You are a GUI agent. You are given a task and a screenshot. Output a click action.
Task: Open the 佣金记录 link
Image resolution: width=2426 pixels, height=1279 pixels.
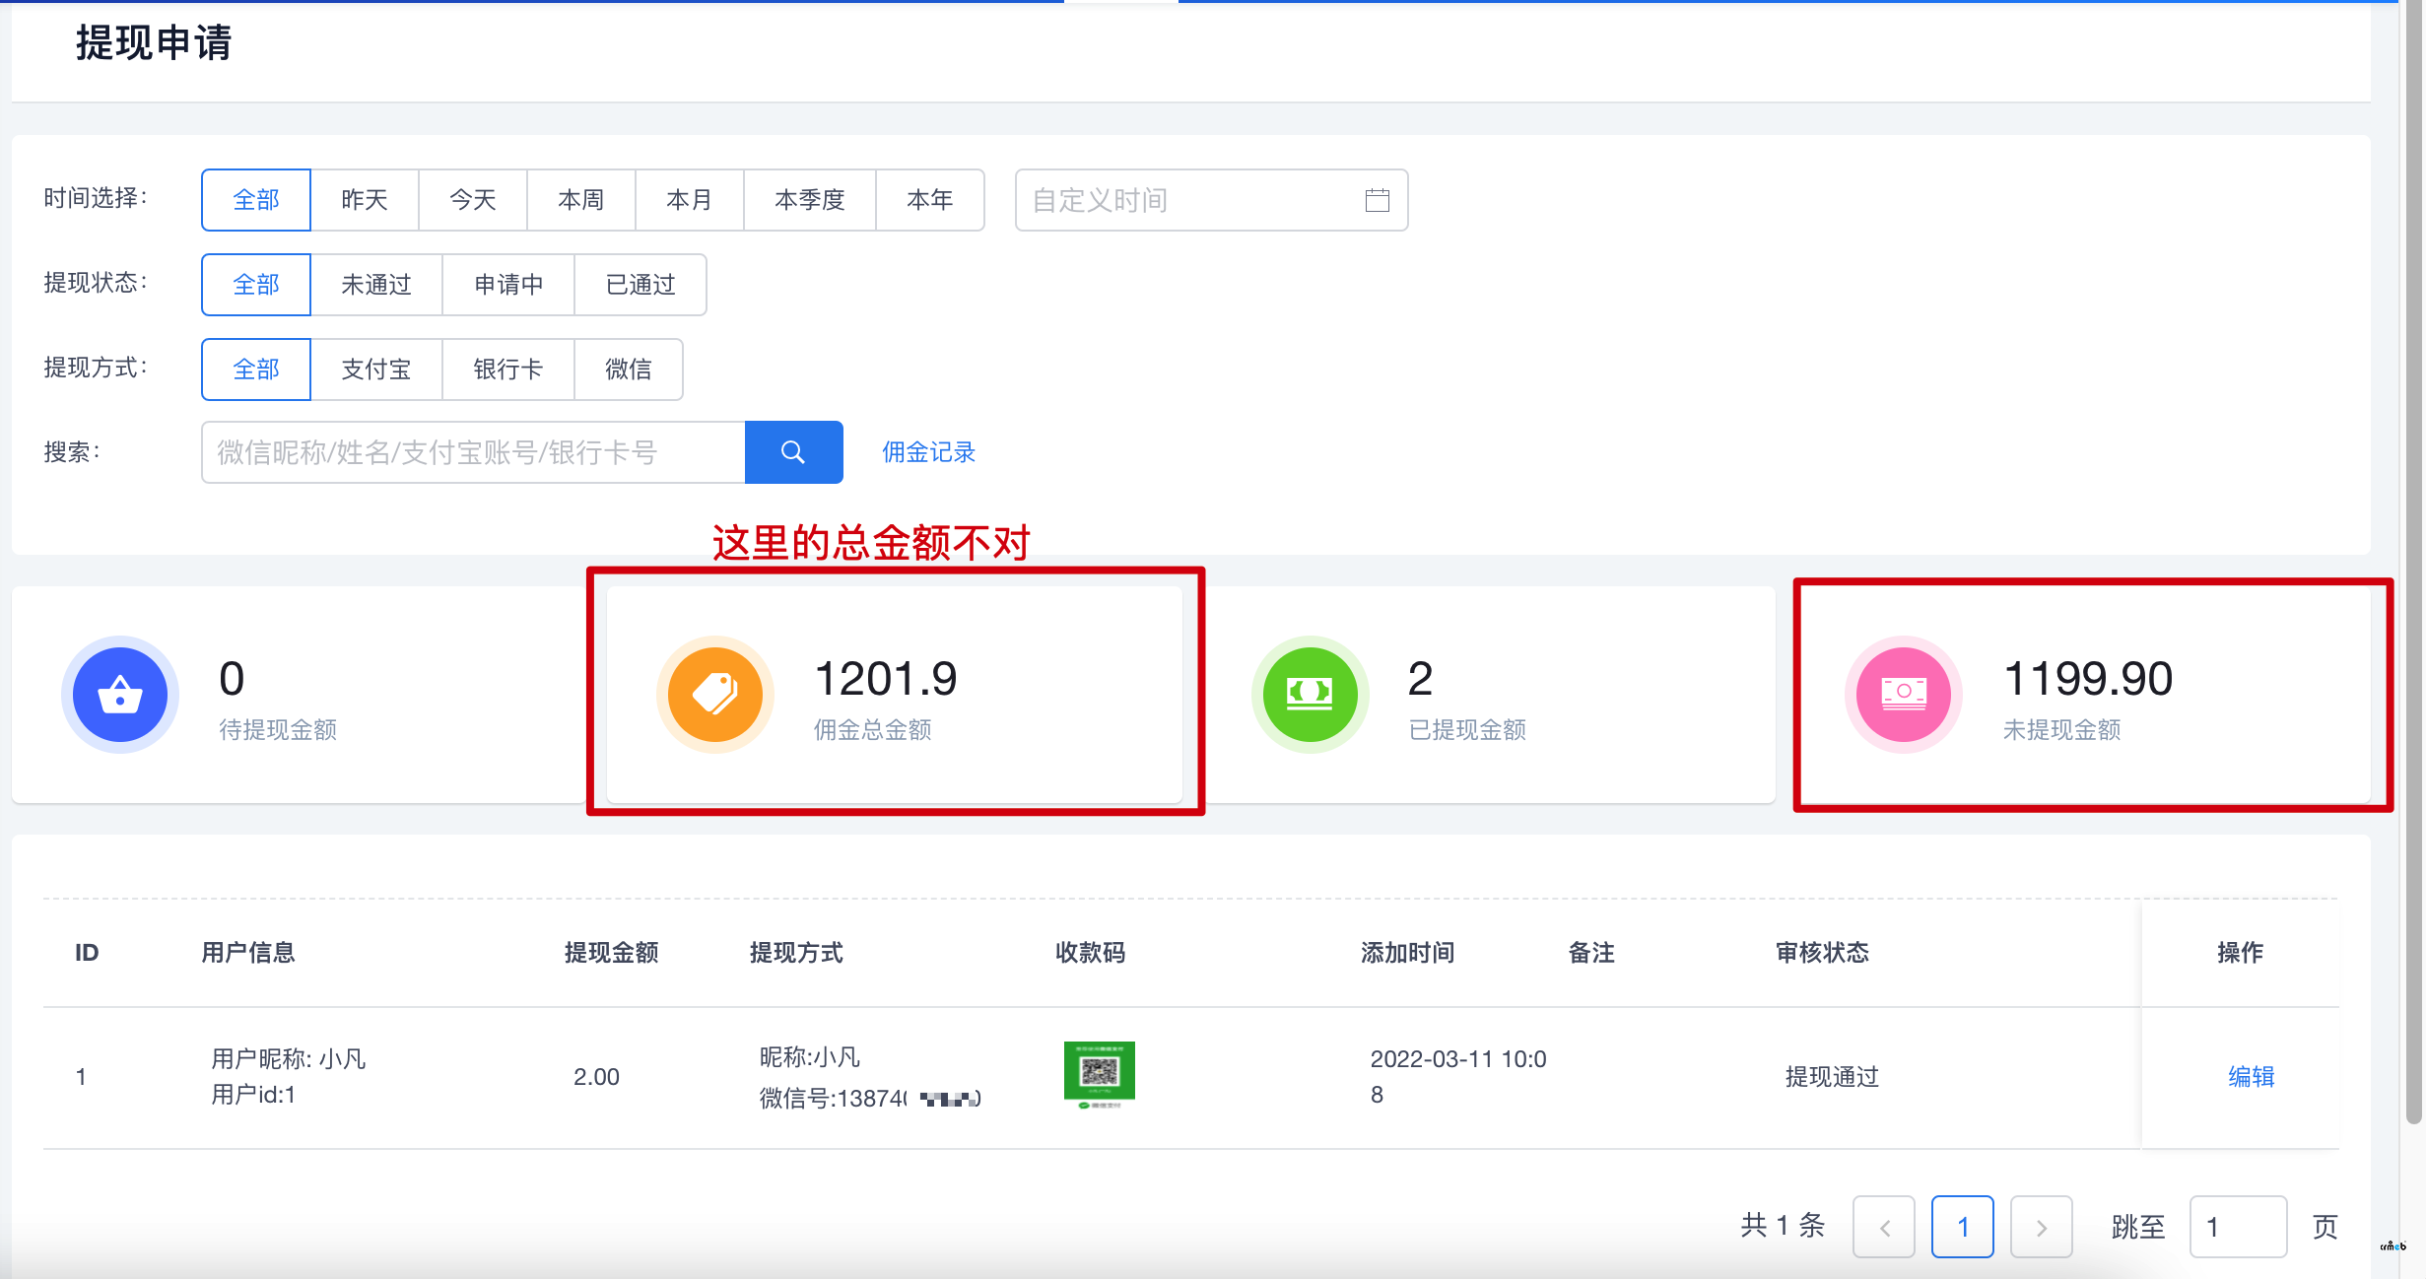click(928, 452)
